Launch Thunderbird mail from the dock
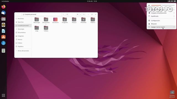Image resolution: width=177 pixels, height=99 pixels. 3,13
